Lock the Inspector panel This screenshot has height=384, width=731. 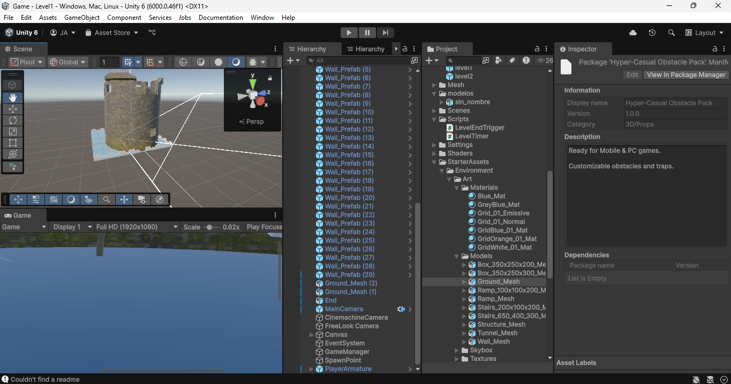coord(715,49)
